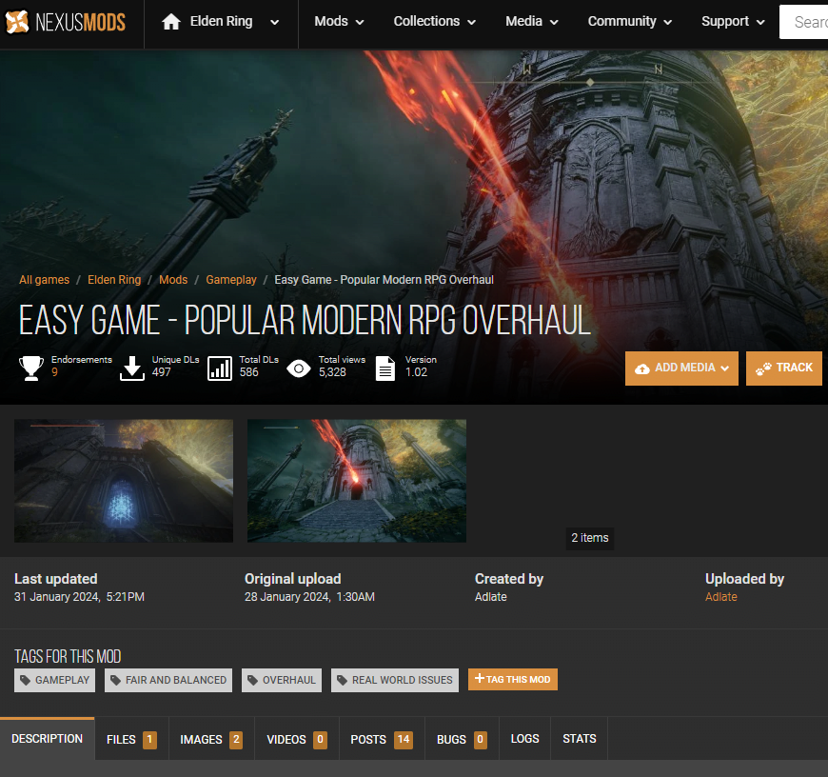The image size is (828, 777).
Task: Click the Version document icon
Action: [385, 369]
